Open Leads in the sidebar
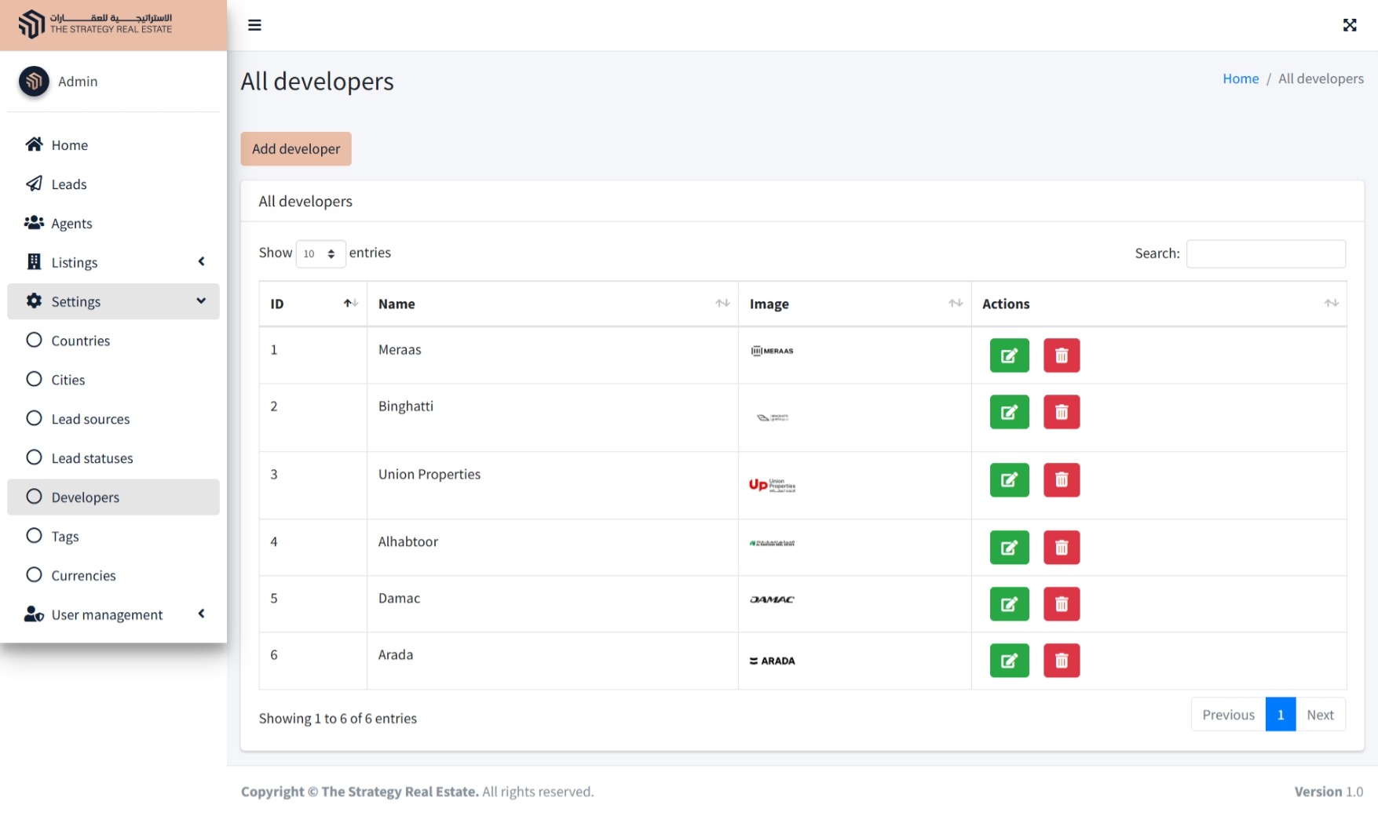This screenshot has height=816, width=1378. click(x=69, y=184)
